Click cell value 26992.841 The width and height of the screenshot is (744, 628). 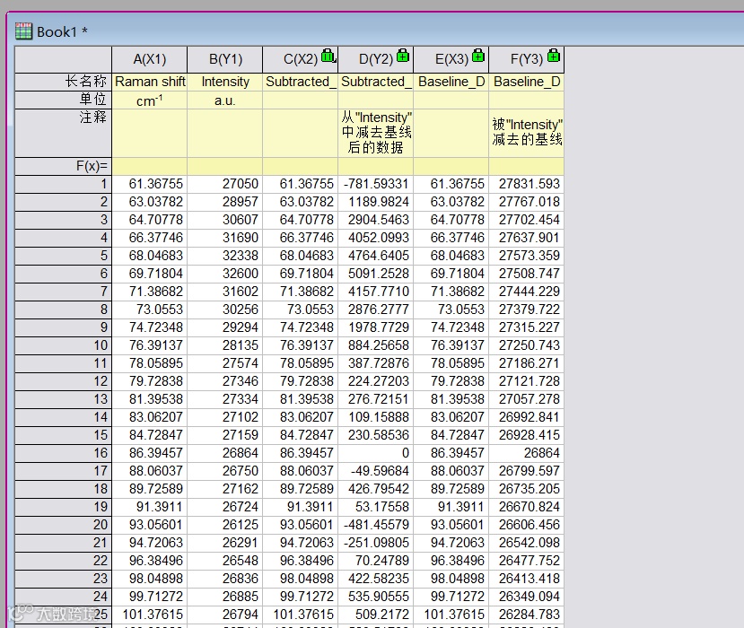click(527, 417)
